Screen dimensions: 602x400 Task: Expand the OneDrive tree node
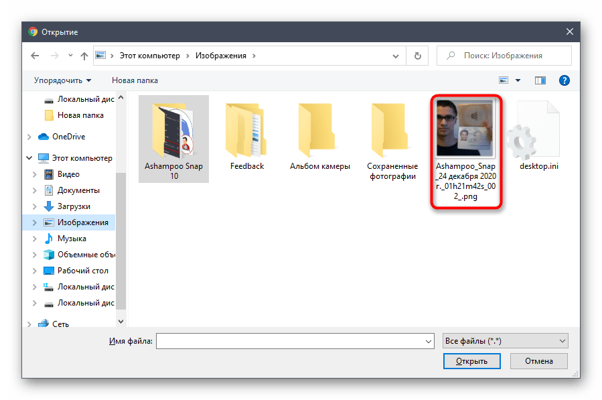coord(29,137)
